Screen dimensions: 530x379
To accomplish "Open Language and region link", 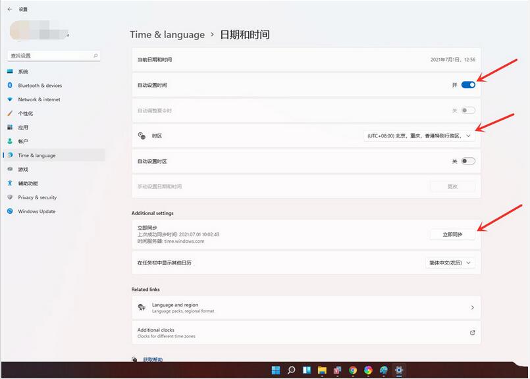I will click(x=306, y=307).
